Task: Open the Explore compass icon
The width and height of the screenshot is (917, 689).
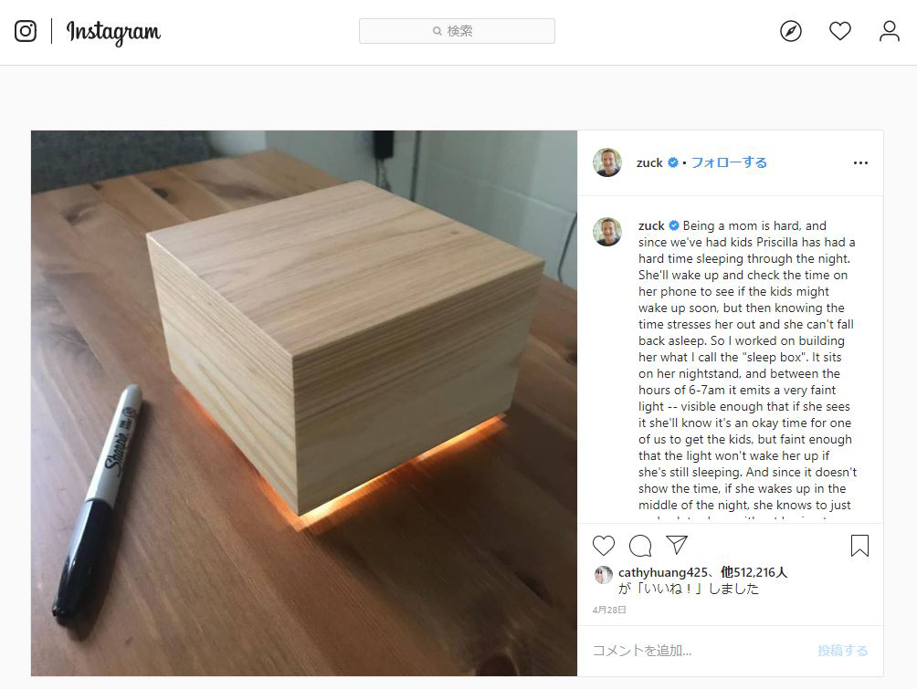Action: (791, 31)
